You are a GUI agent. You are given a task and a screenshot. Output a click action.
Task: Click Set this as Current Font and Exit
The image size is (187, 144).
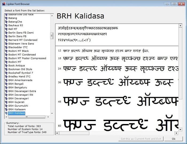pyautogui.click(x=141, y=139)
